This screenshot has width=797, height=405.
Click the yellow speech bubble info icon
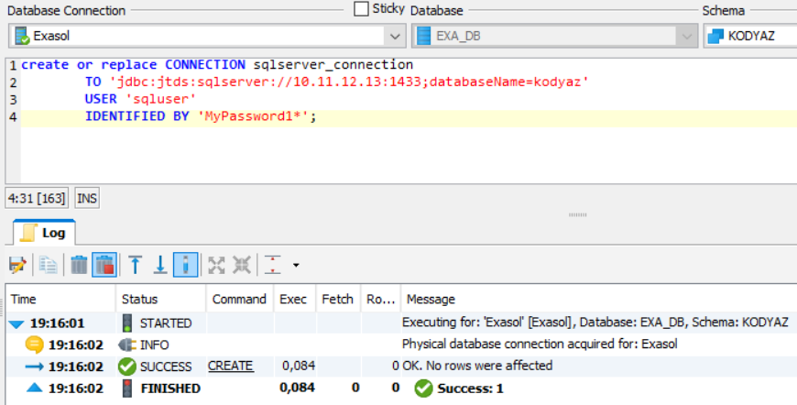point(34,345)
